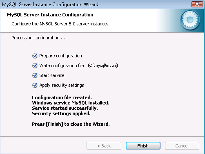Viewport: 205px width, 154px height.
Task: Close the wizard with the red X button
Action: coord(197,5)
